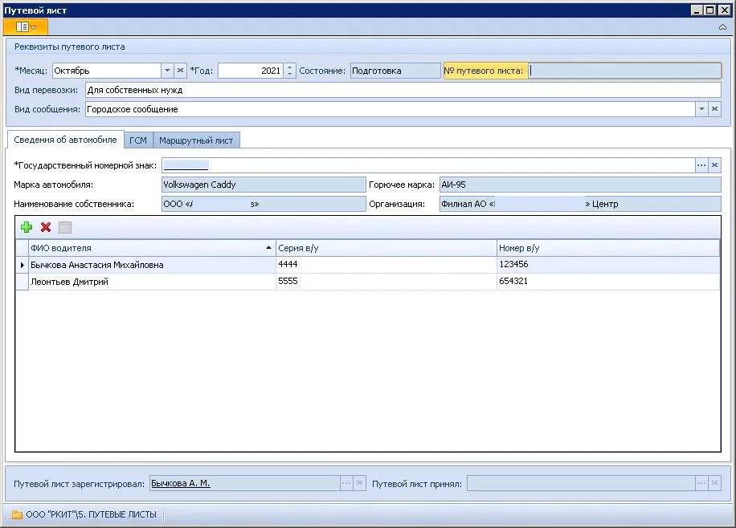Clear the Государственный номерной знак field
Viewport: 736px width, 528px height.
click(714, 164)
